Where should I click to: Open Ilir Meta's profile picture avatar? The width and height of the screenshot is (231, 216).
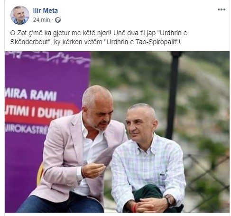pyautogui.click(x=20, y=15)
